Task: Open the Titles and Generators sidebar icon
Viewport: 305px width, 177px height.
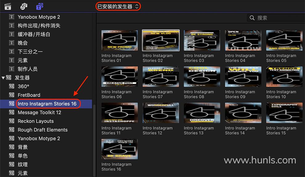Action: pos(40,6)
